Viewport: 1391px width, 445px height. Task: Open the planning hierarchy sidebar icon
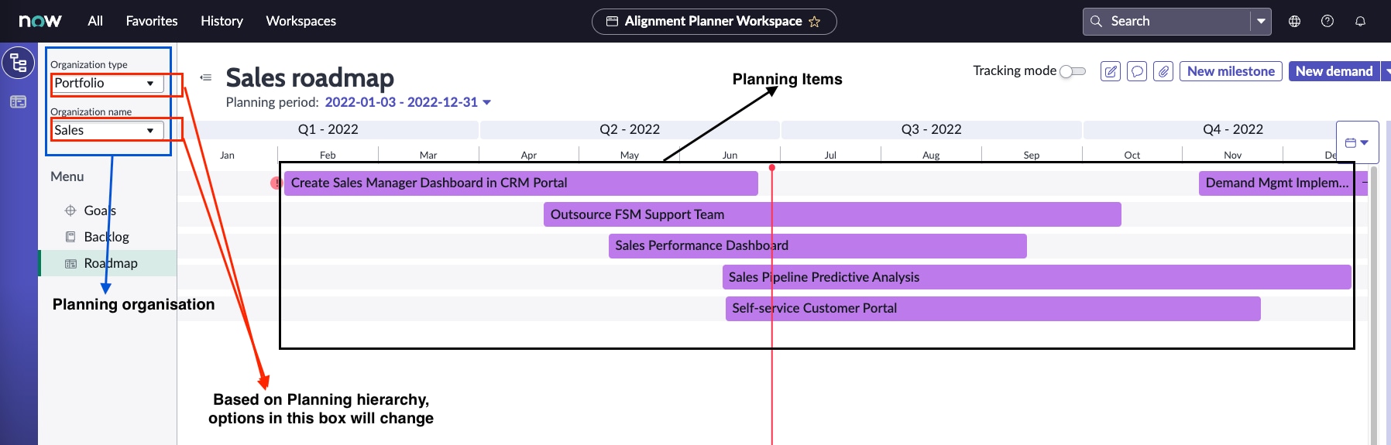18,63
